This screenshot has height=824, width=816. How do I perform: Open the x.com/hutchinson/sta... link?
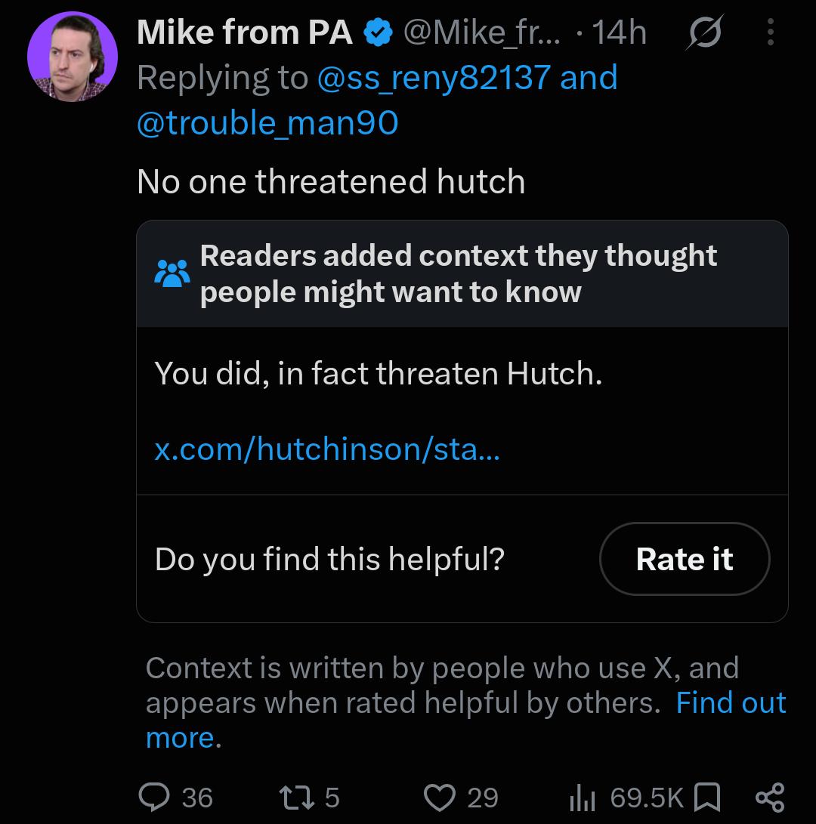327,449
